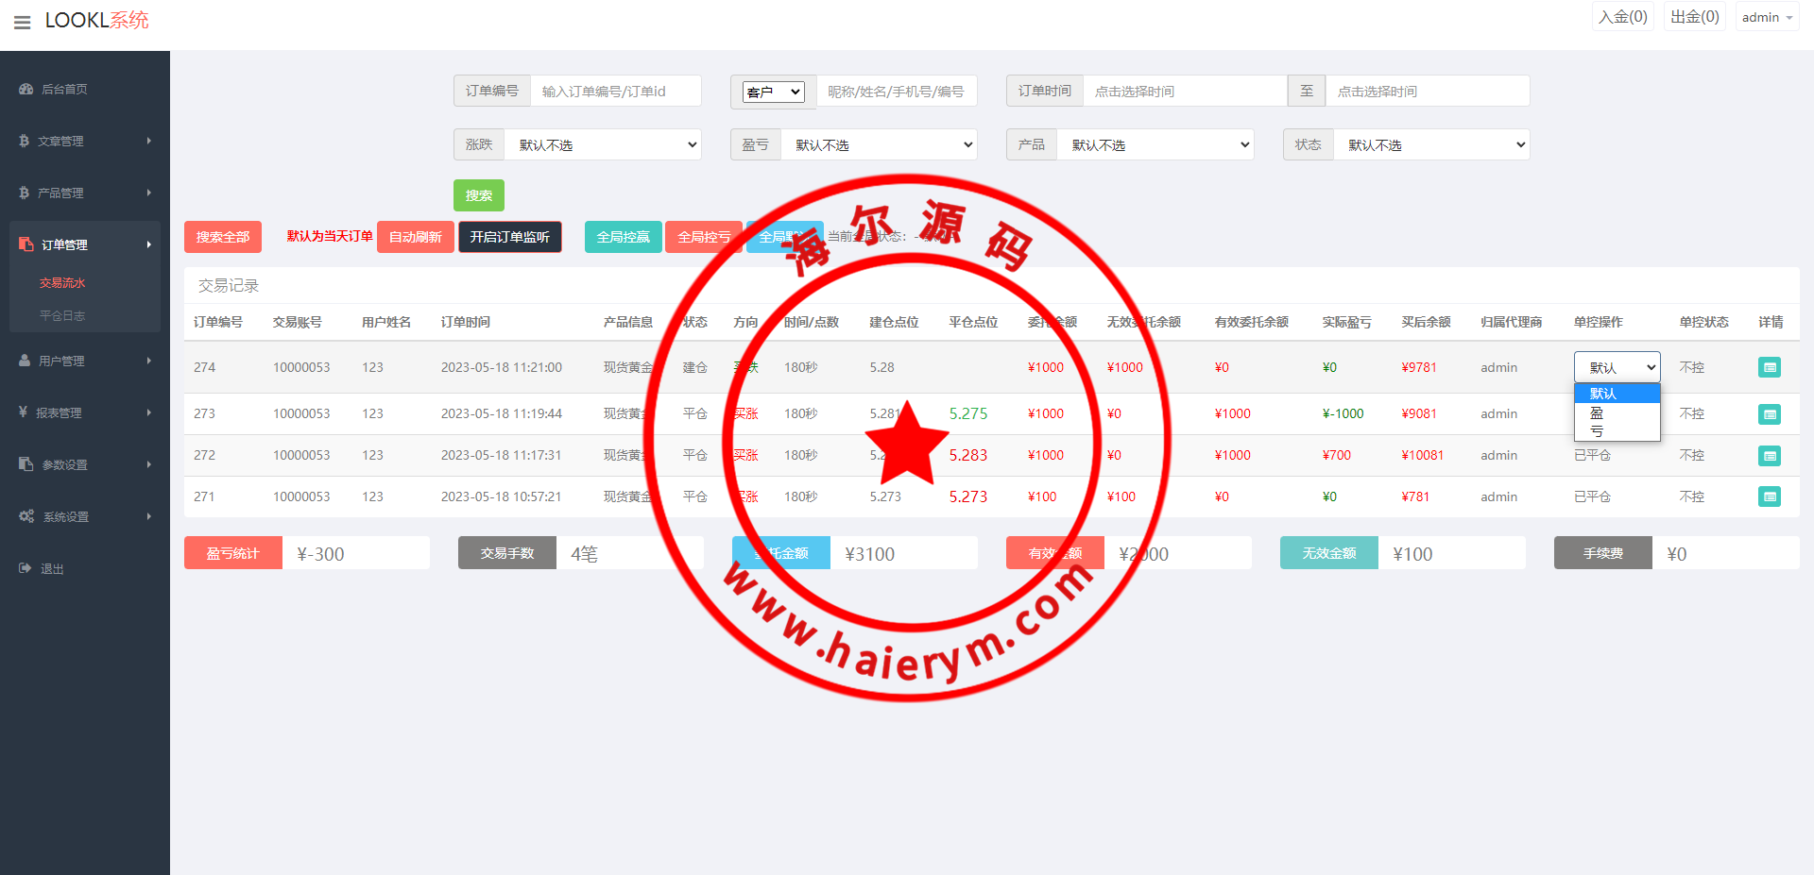Click the hamburger menu icon beside LOOKL
The height and width of the screenshot is (875, 1814).
(22, 22)
